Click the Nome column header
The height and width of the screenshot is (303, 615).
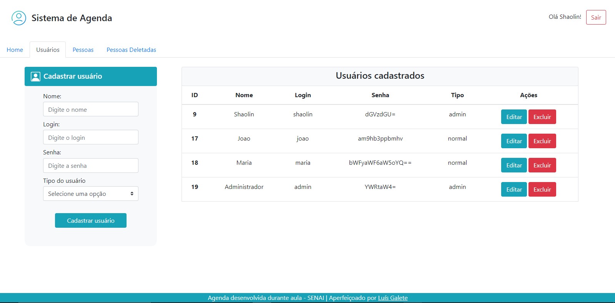244,95
